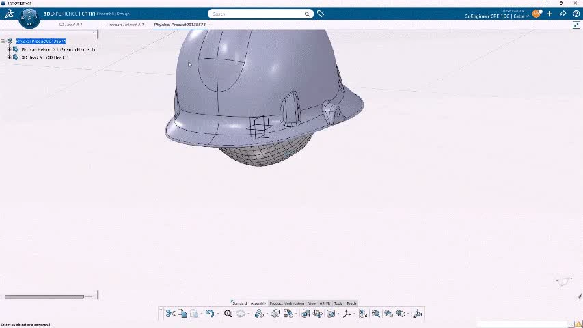The width and height of the screenshot is (583, 328).
Task: Click the grayed Update icon
Action: (241, 314)
